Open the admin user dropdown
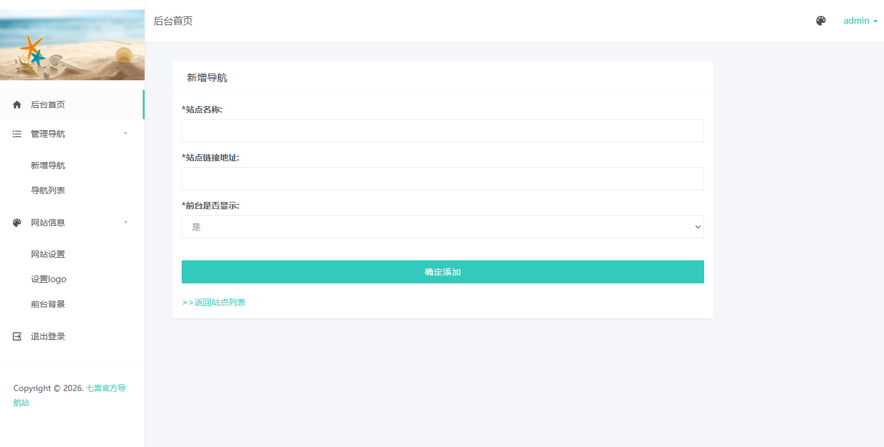The image size is (884, 447). pyautogui.click(x=860, y=21)
